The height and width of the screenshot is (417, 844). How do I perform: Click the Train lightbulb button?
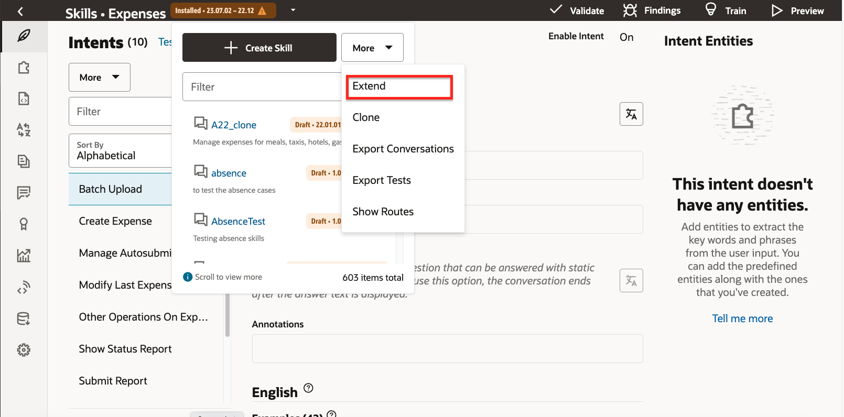726,10
